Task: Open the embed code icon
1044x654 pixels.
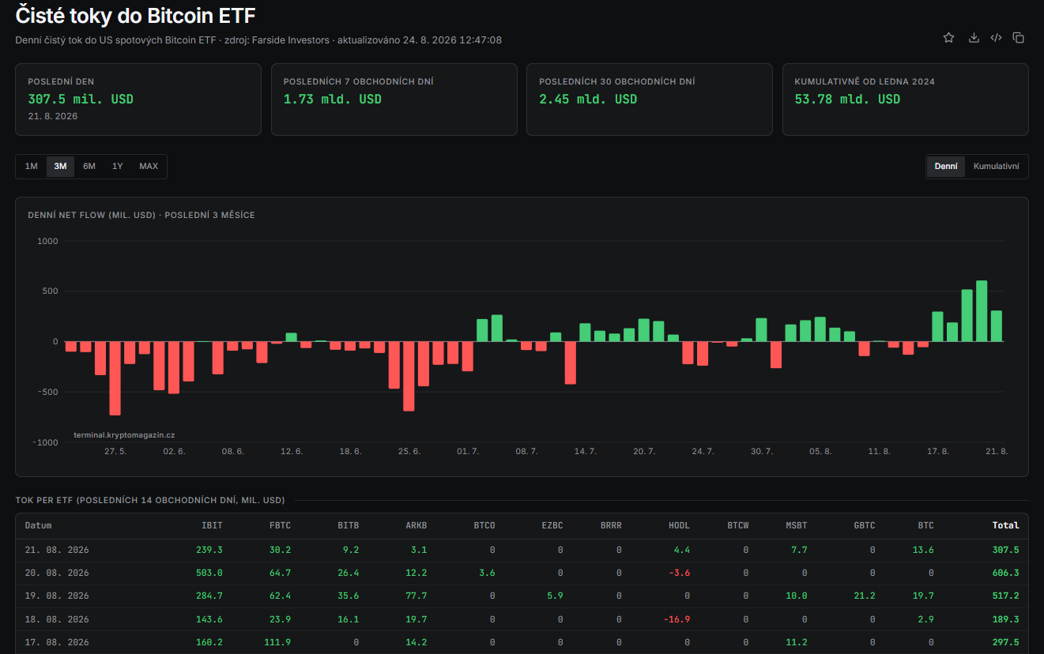Action: [x=996, y=37]
